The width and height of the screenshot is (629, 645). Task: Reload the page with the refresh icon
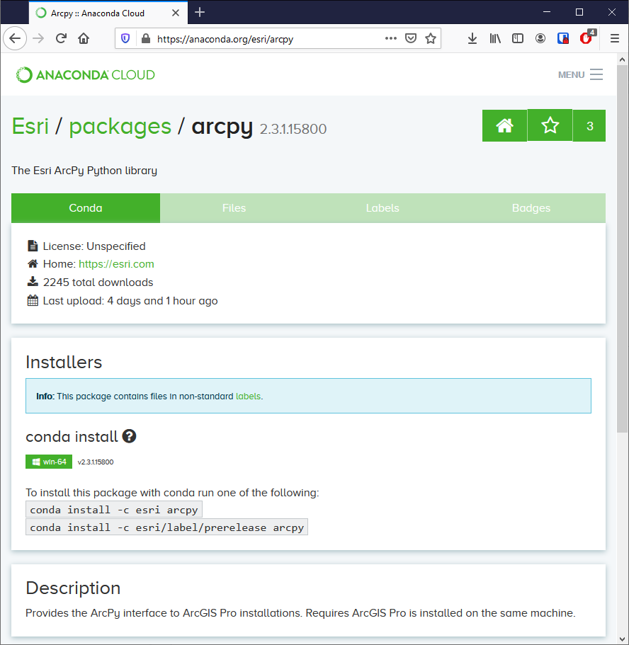[x=62, y=39]
